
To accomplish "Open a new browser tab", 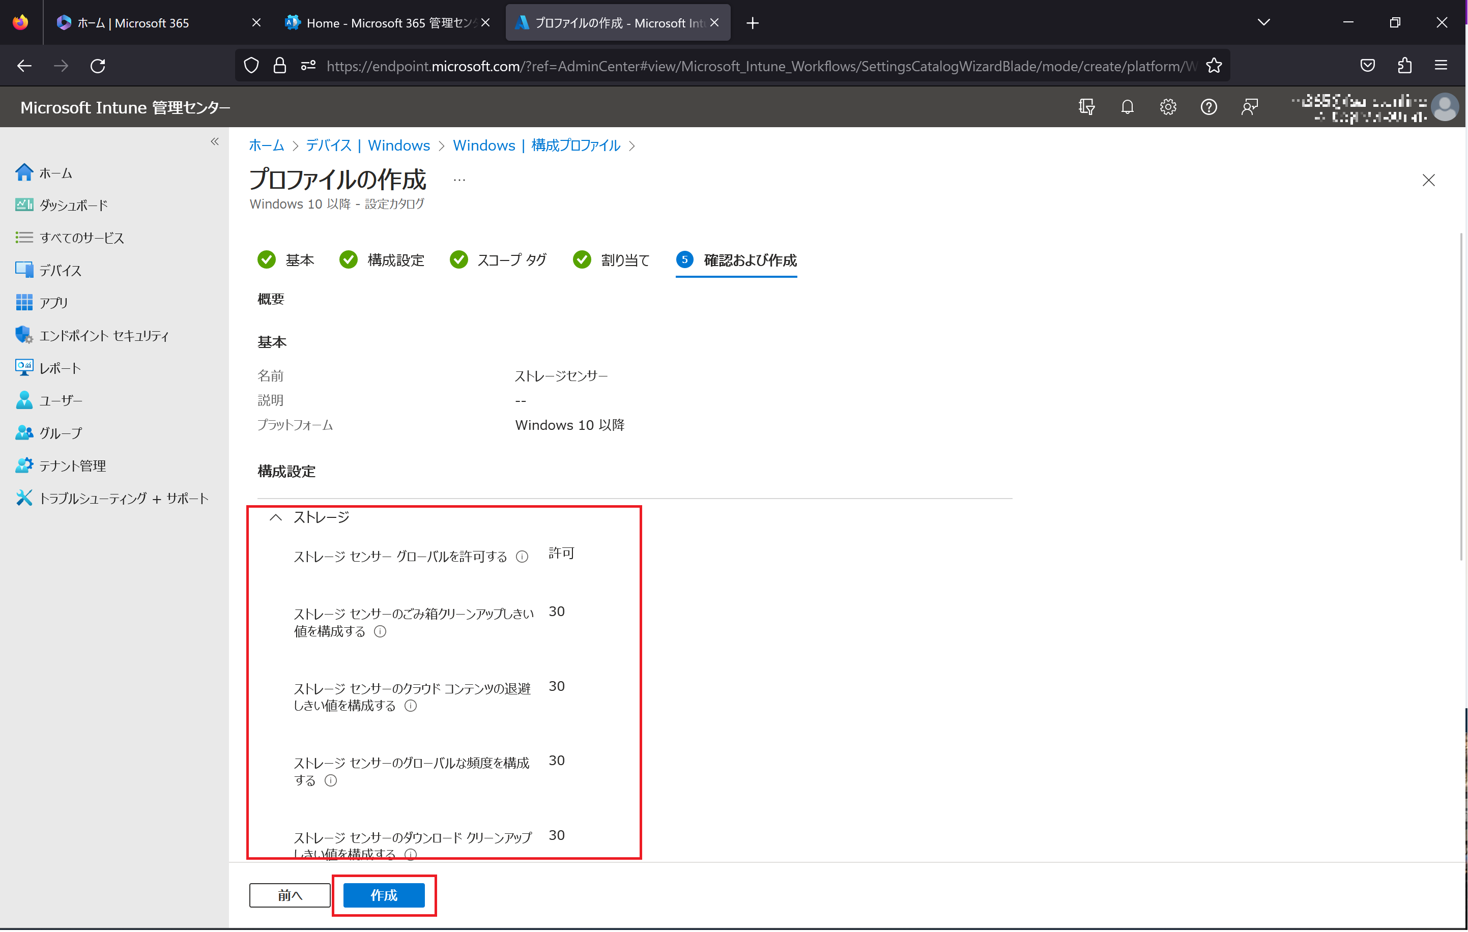I will pos(752,23).
